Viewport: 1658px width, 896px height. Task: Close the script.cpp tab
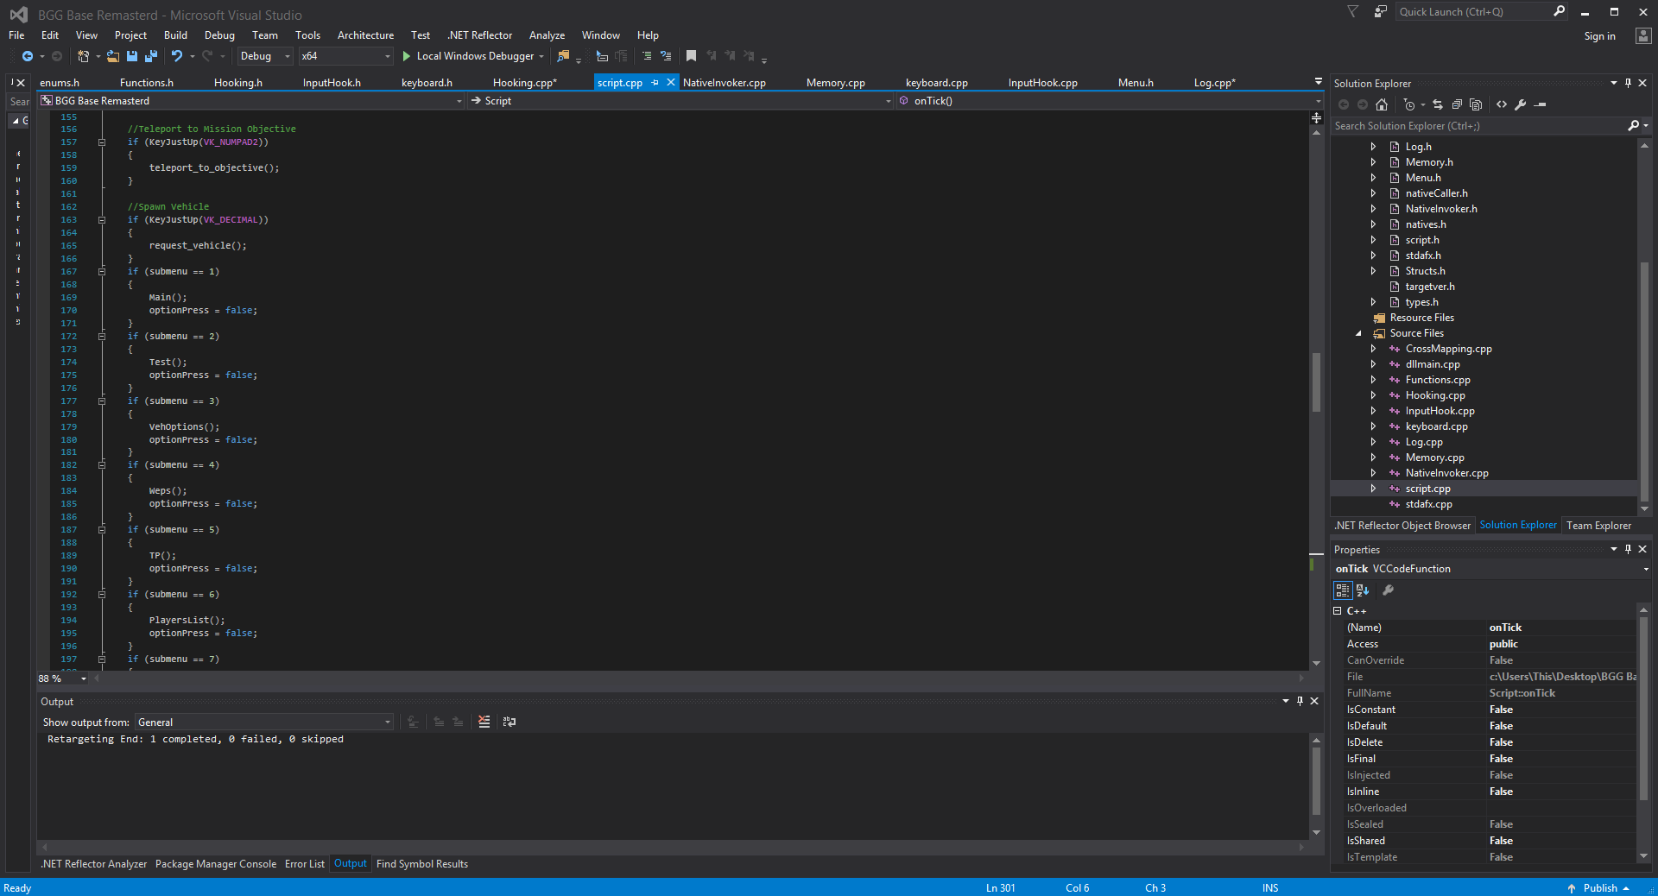click(x=671, y=83)
